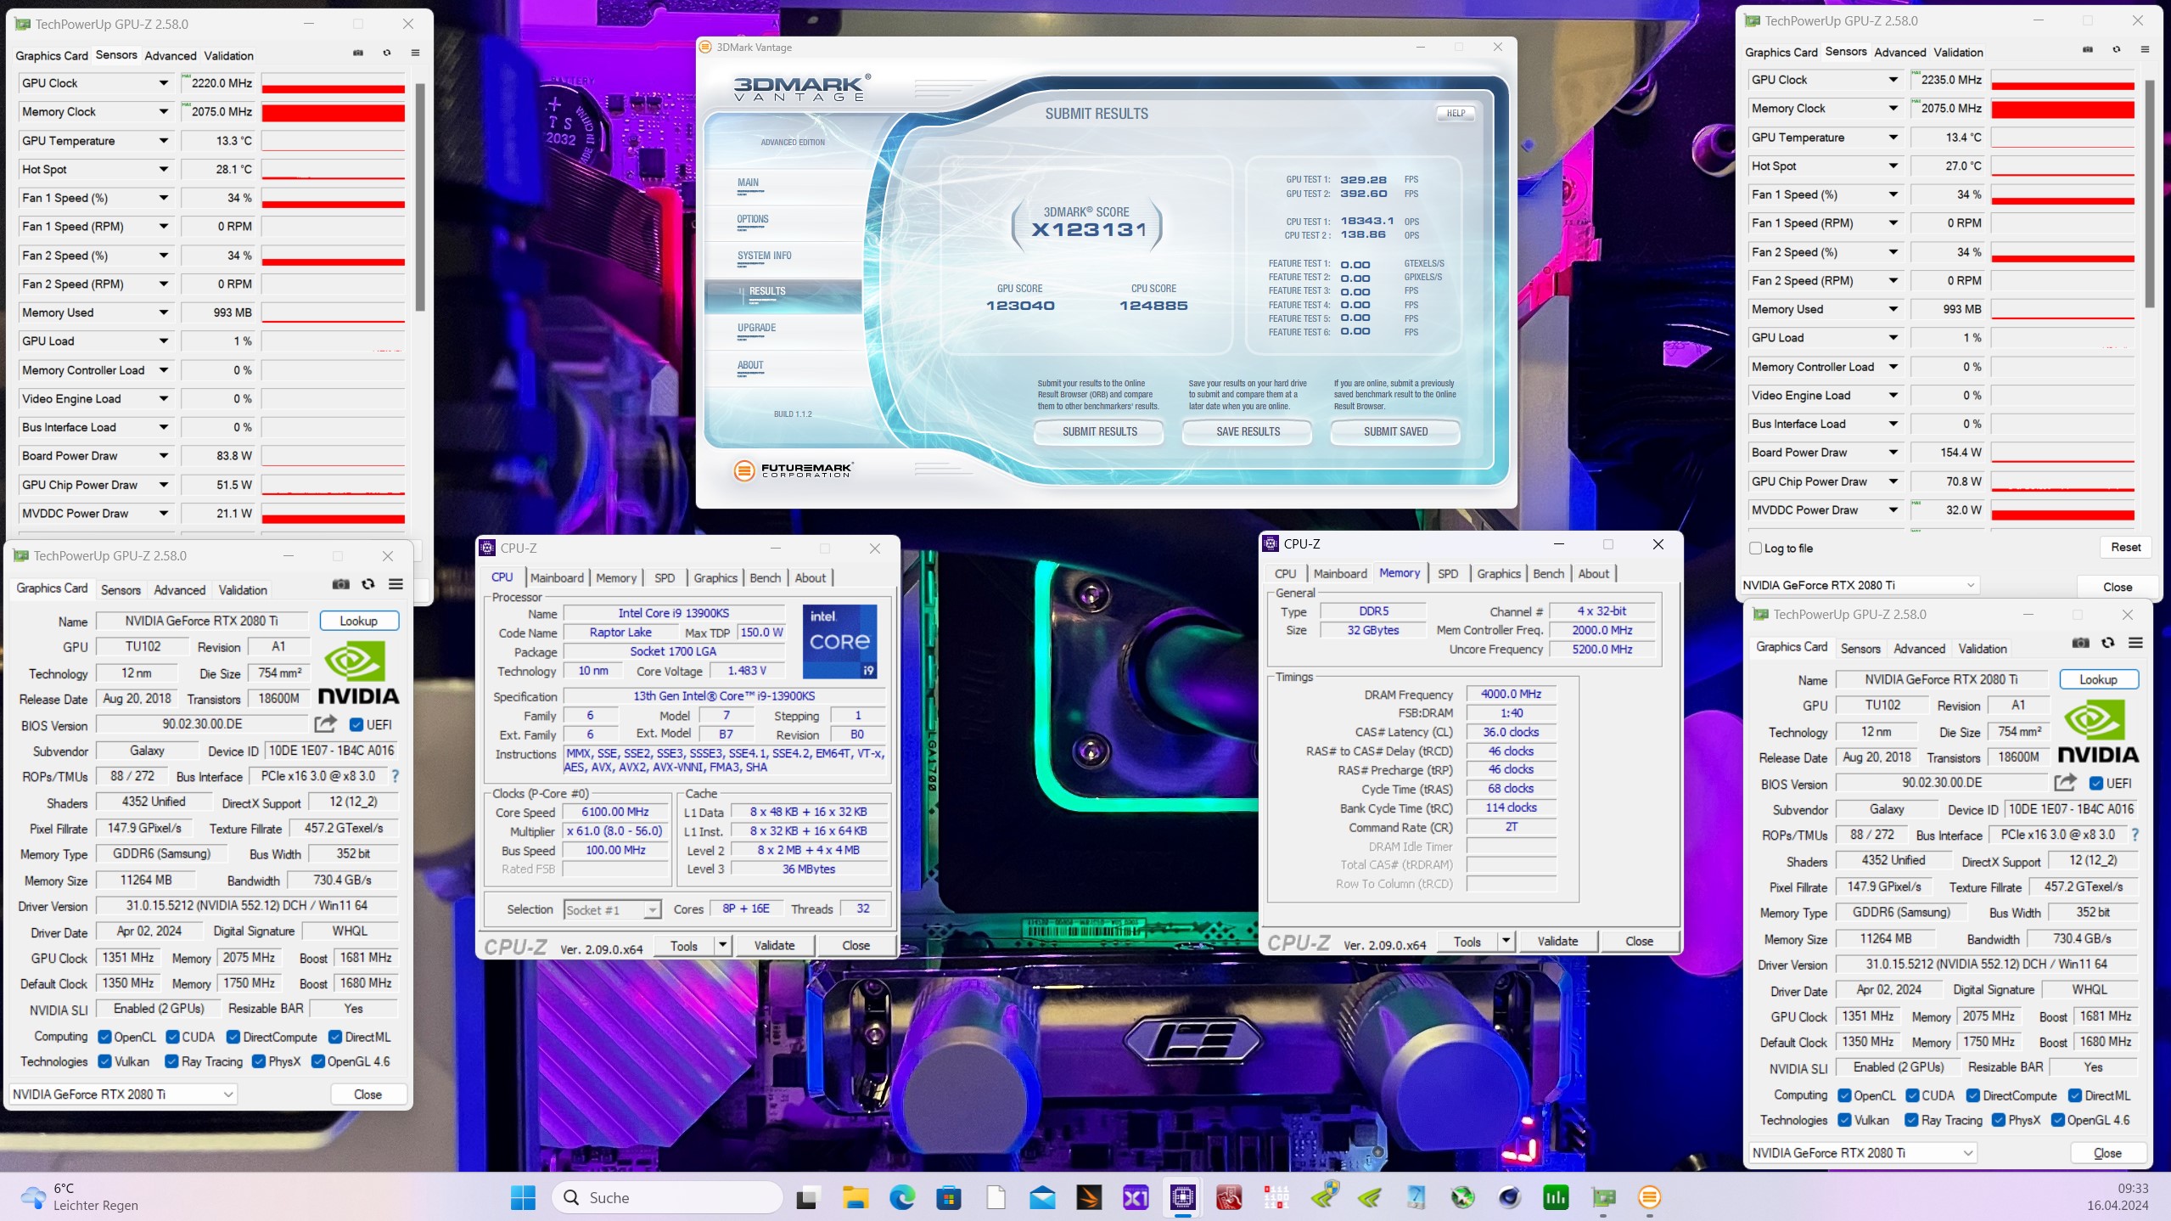Open File Explorer from the taskbar
2171x1221 pixels.
(855, 1197)
